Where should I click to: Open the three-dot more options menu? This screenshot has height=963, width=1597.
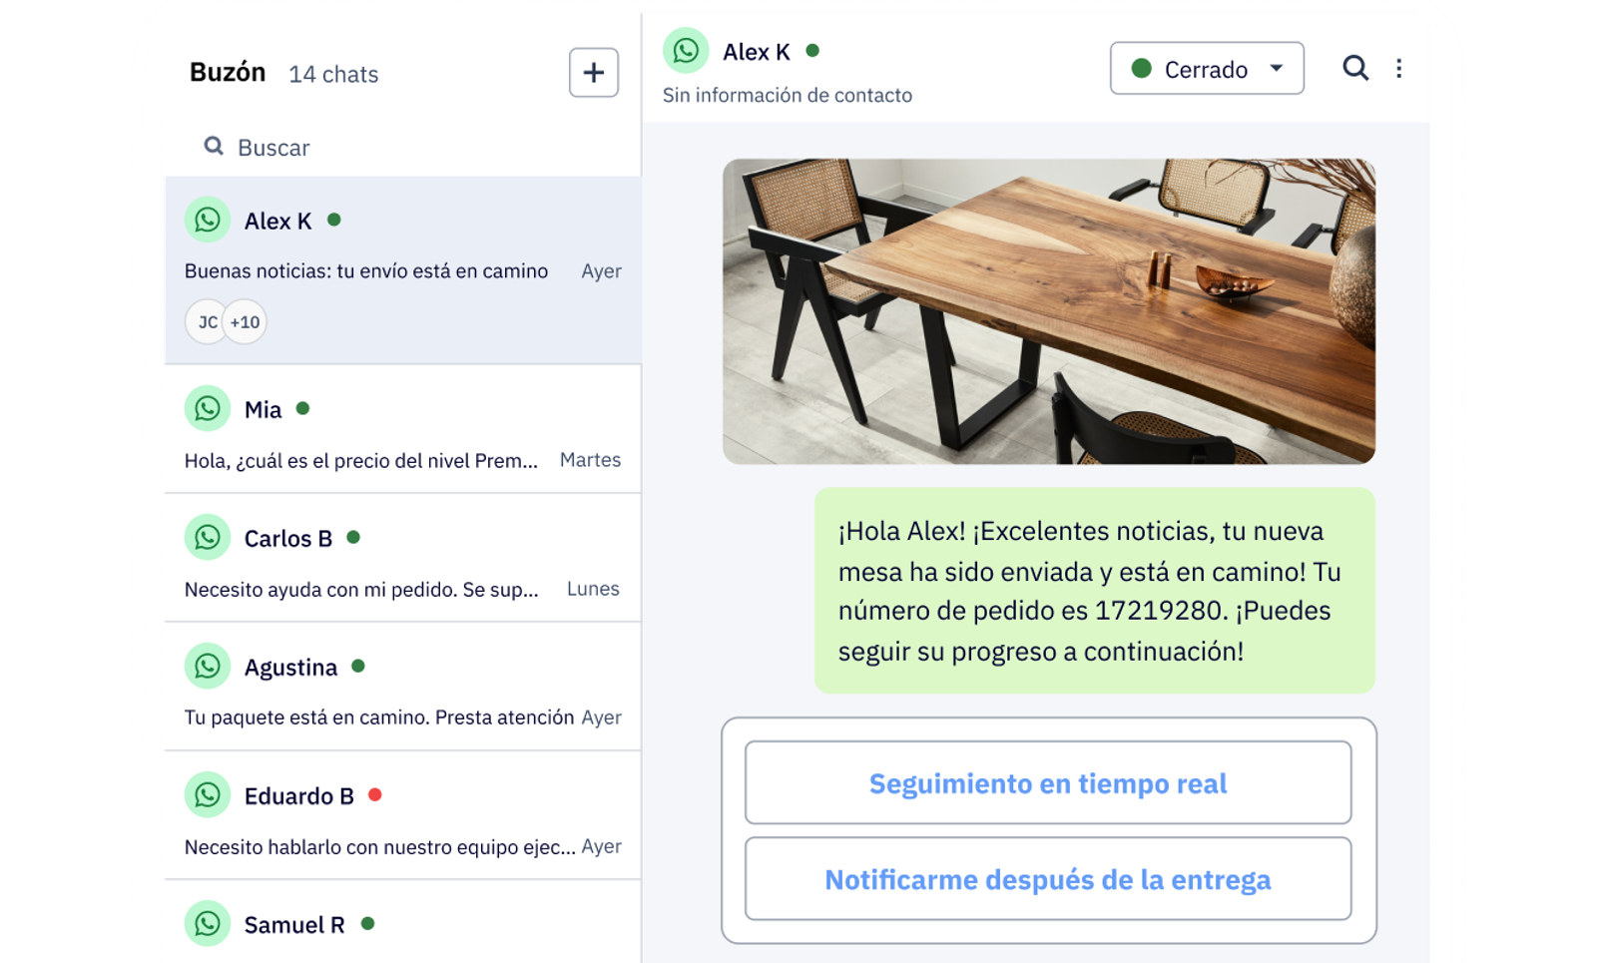(1398, 68)
